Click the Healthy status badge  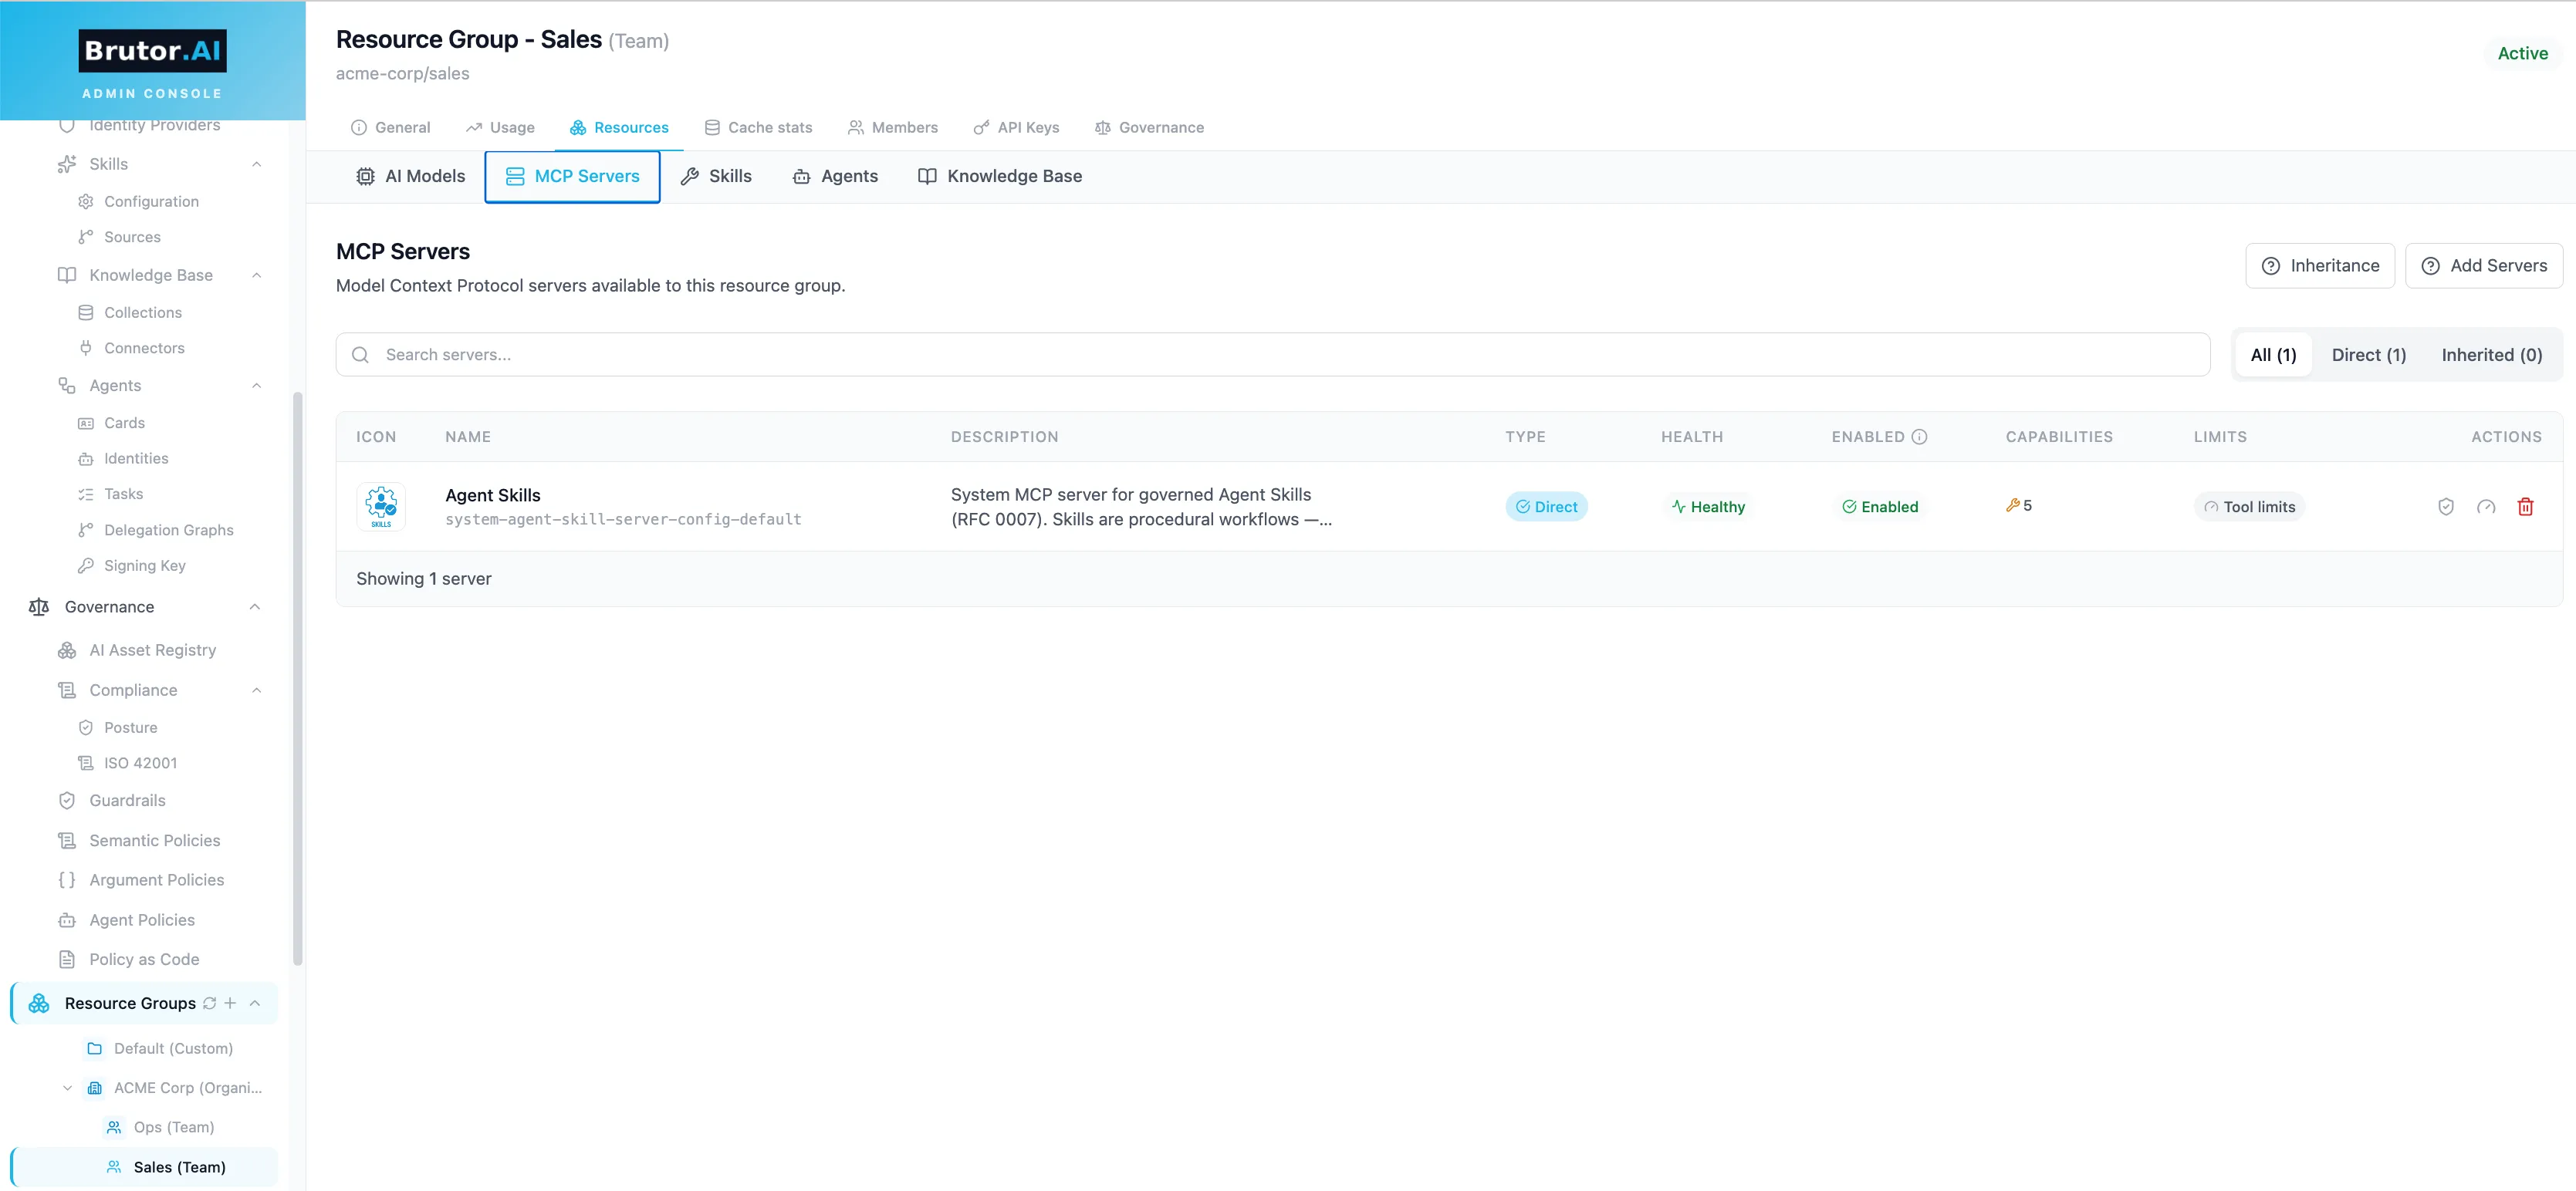pyautogui.click(x=1708, y=507)
